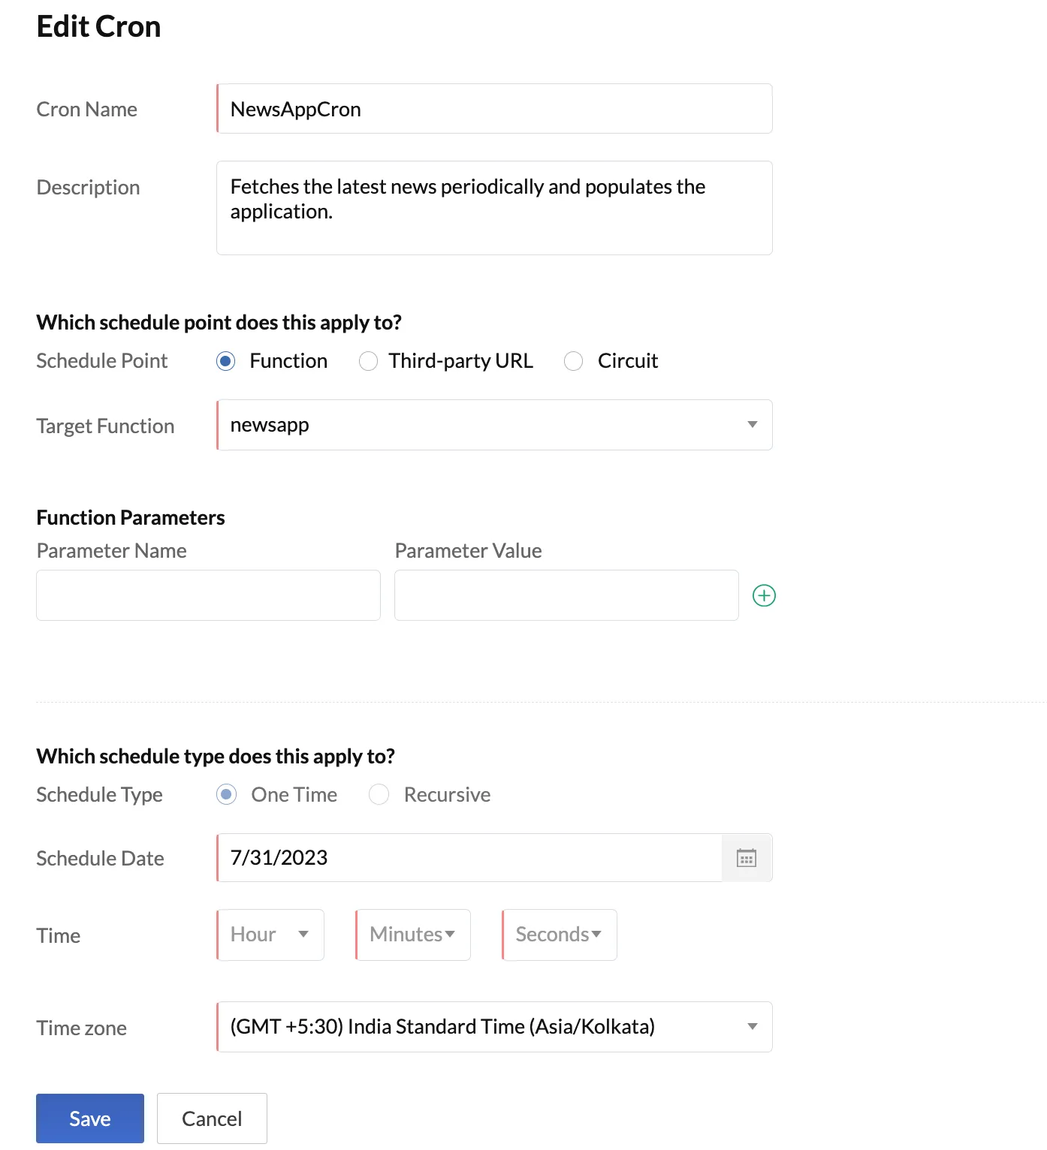Choose the Circuit schedule point radio

click(x=573, y=361)
